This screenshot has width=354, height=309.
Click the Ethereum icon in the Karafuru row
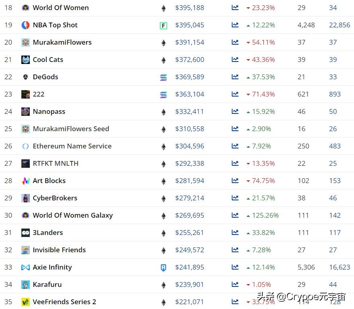coord(164,285)
